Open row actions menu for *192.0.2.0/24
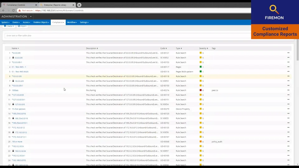 point(288,146)
